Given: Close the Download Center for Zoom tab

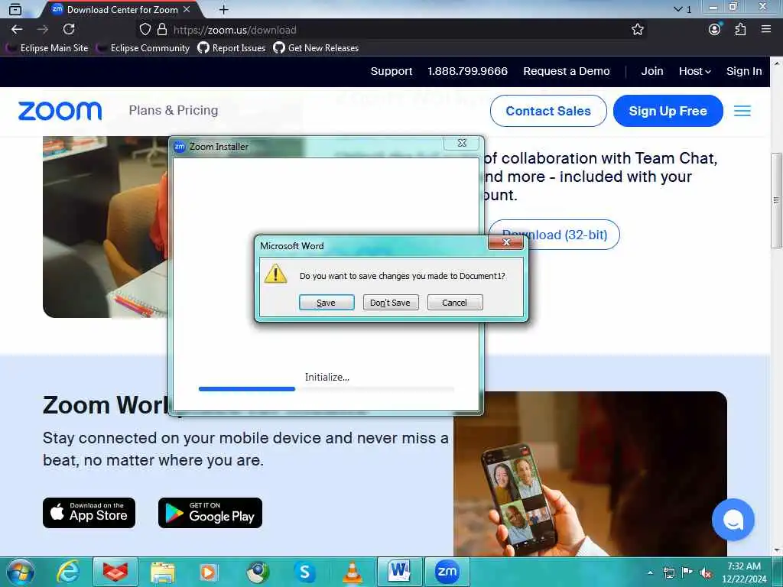Looking at the screenshot, I should tap(187, 9).
